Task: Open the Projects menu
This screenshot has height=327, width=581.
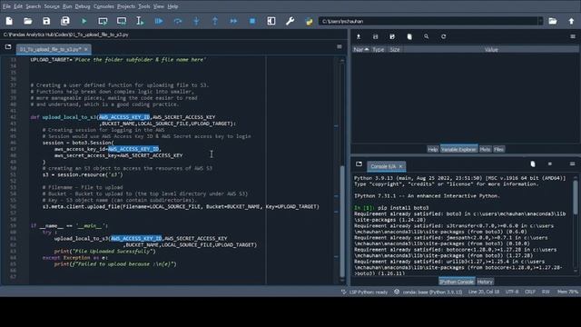Action: pos(126,6)
